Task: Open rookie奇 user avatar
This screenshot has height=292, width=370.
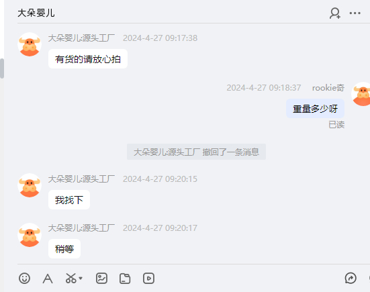Action: tap(361, 94)
